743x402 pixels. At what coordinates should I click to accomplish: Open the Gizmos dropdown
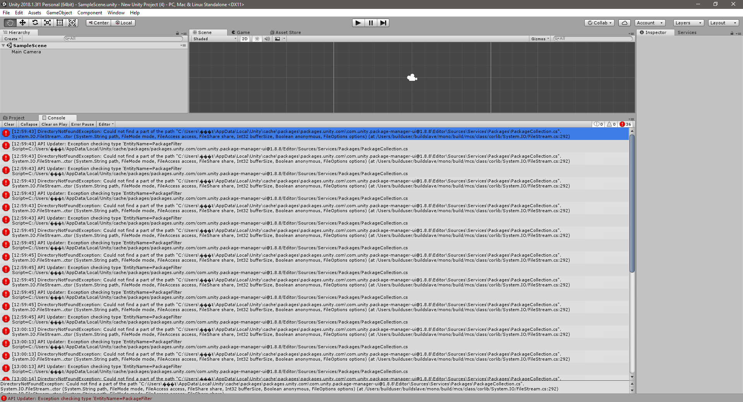point(540,39)
